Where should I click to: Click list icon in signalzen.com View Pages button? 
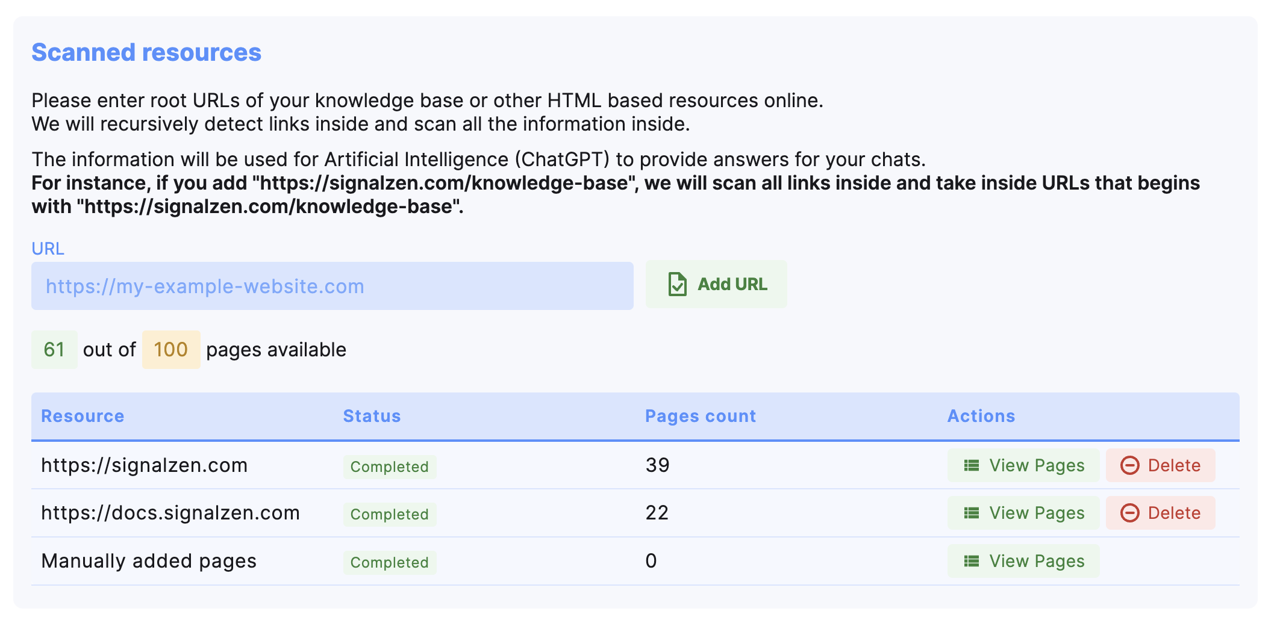(x=971, y=465)
